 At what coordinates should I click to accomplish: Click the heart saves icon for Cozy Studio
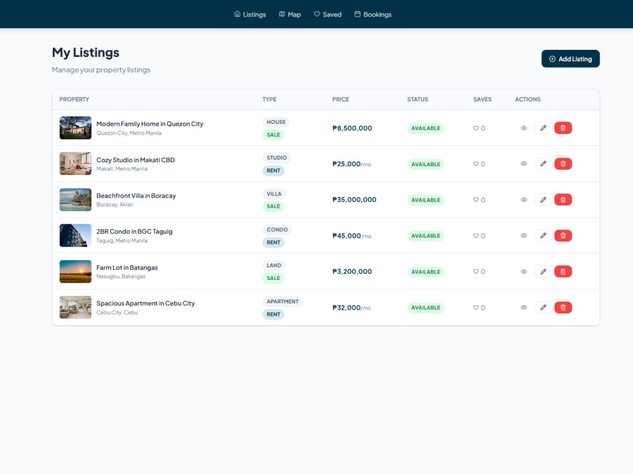tap(475, 164)
